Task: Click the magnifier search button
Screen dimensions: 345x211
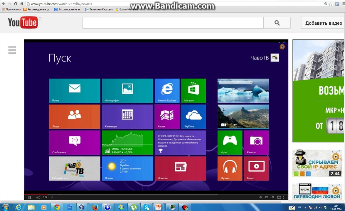Action: (x=277, y=23)
